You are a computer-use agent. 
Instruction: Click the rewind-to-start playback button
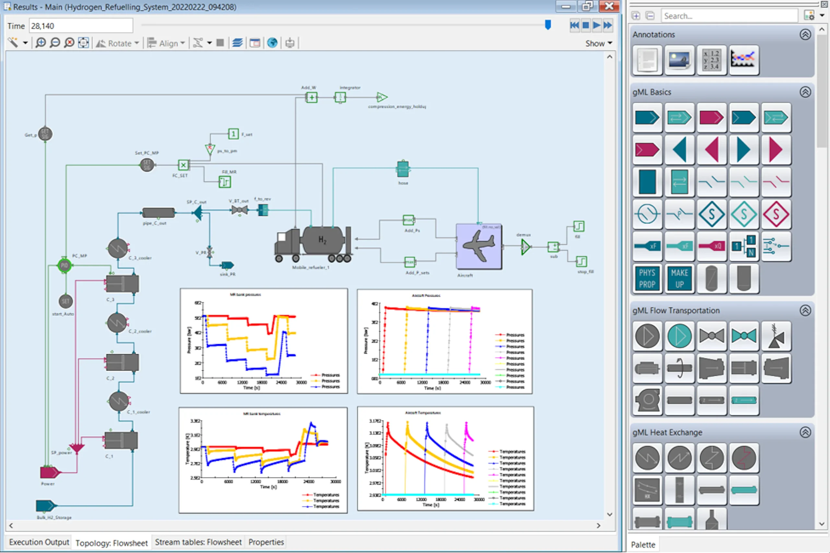click(x=575, y=25)
